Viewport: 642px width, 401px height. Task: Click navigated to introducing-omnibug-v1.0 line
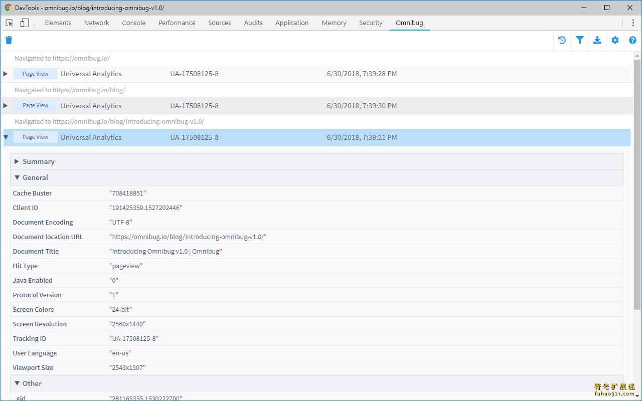tap(109, 121)
